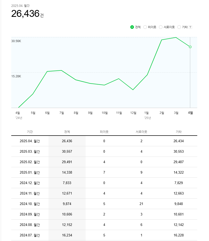This screenshot has width=209, height=241.
Task: Click the April 2025 data point marker
Action: [x=190, y=47]
